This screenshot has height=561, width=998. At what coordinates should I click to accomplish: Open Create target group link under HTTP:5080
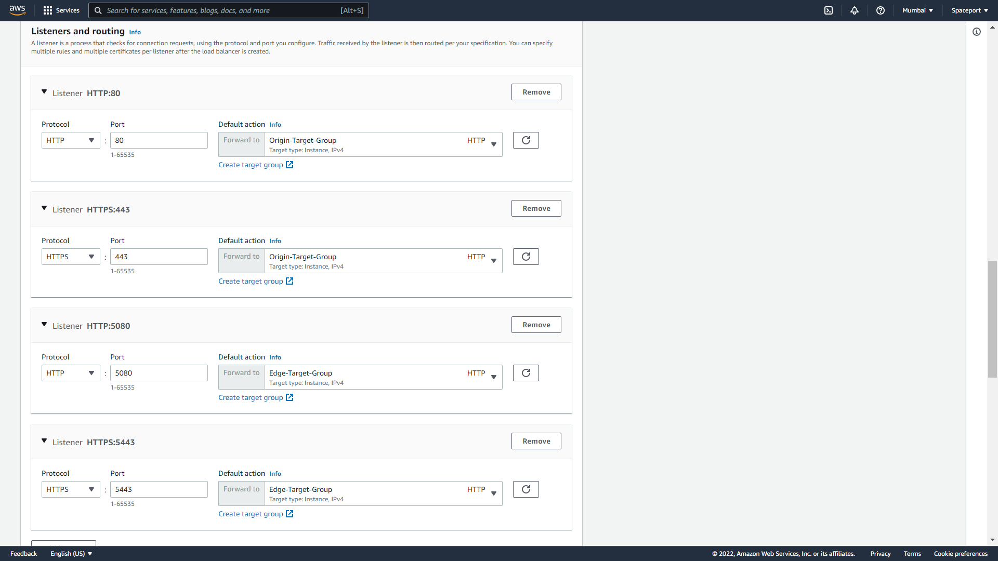pyautogui.click(x=256, y=397)
